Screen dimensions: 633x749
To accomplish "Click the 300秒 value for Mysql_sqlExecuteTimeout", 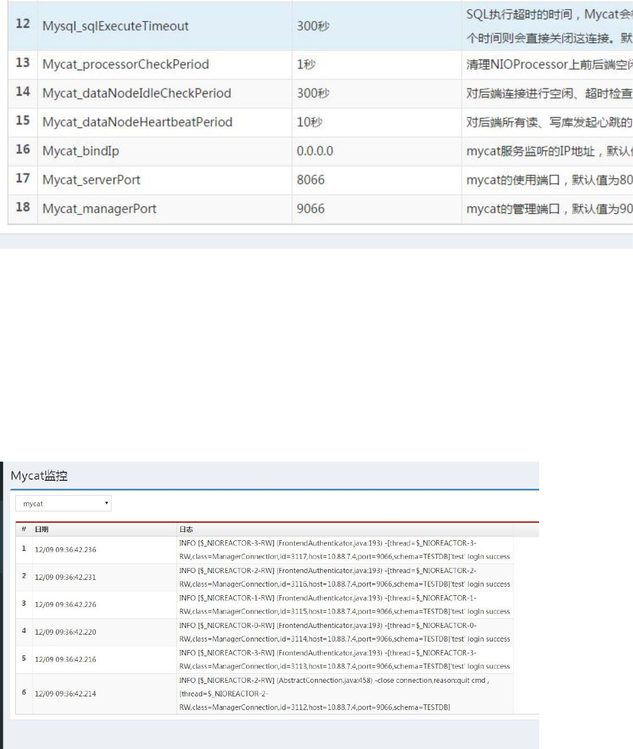I will pos(313,26).
